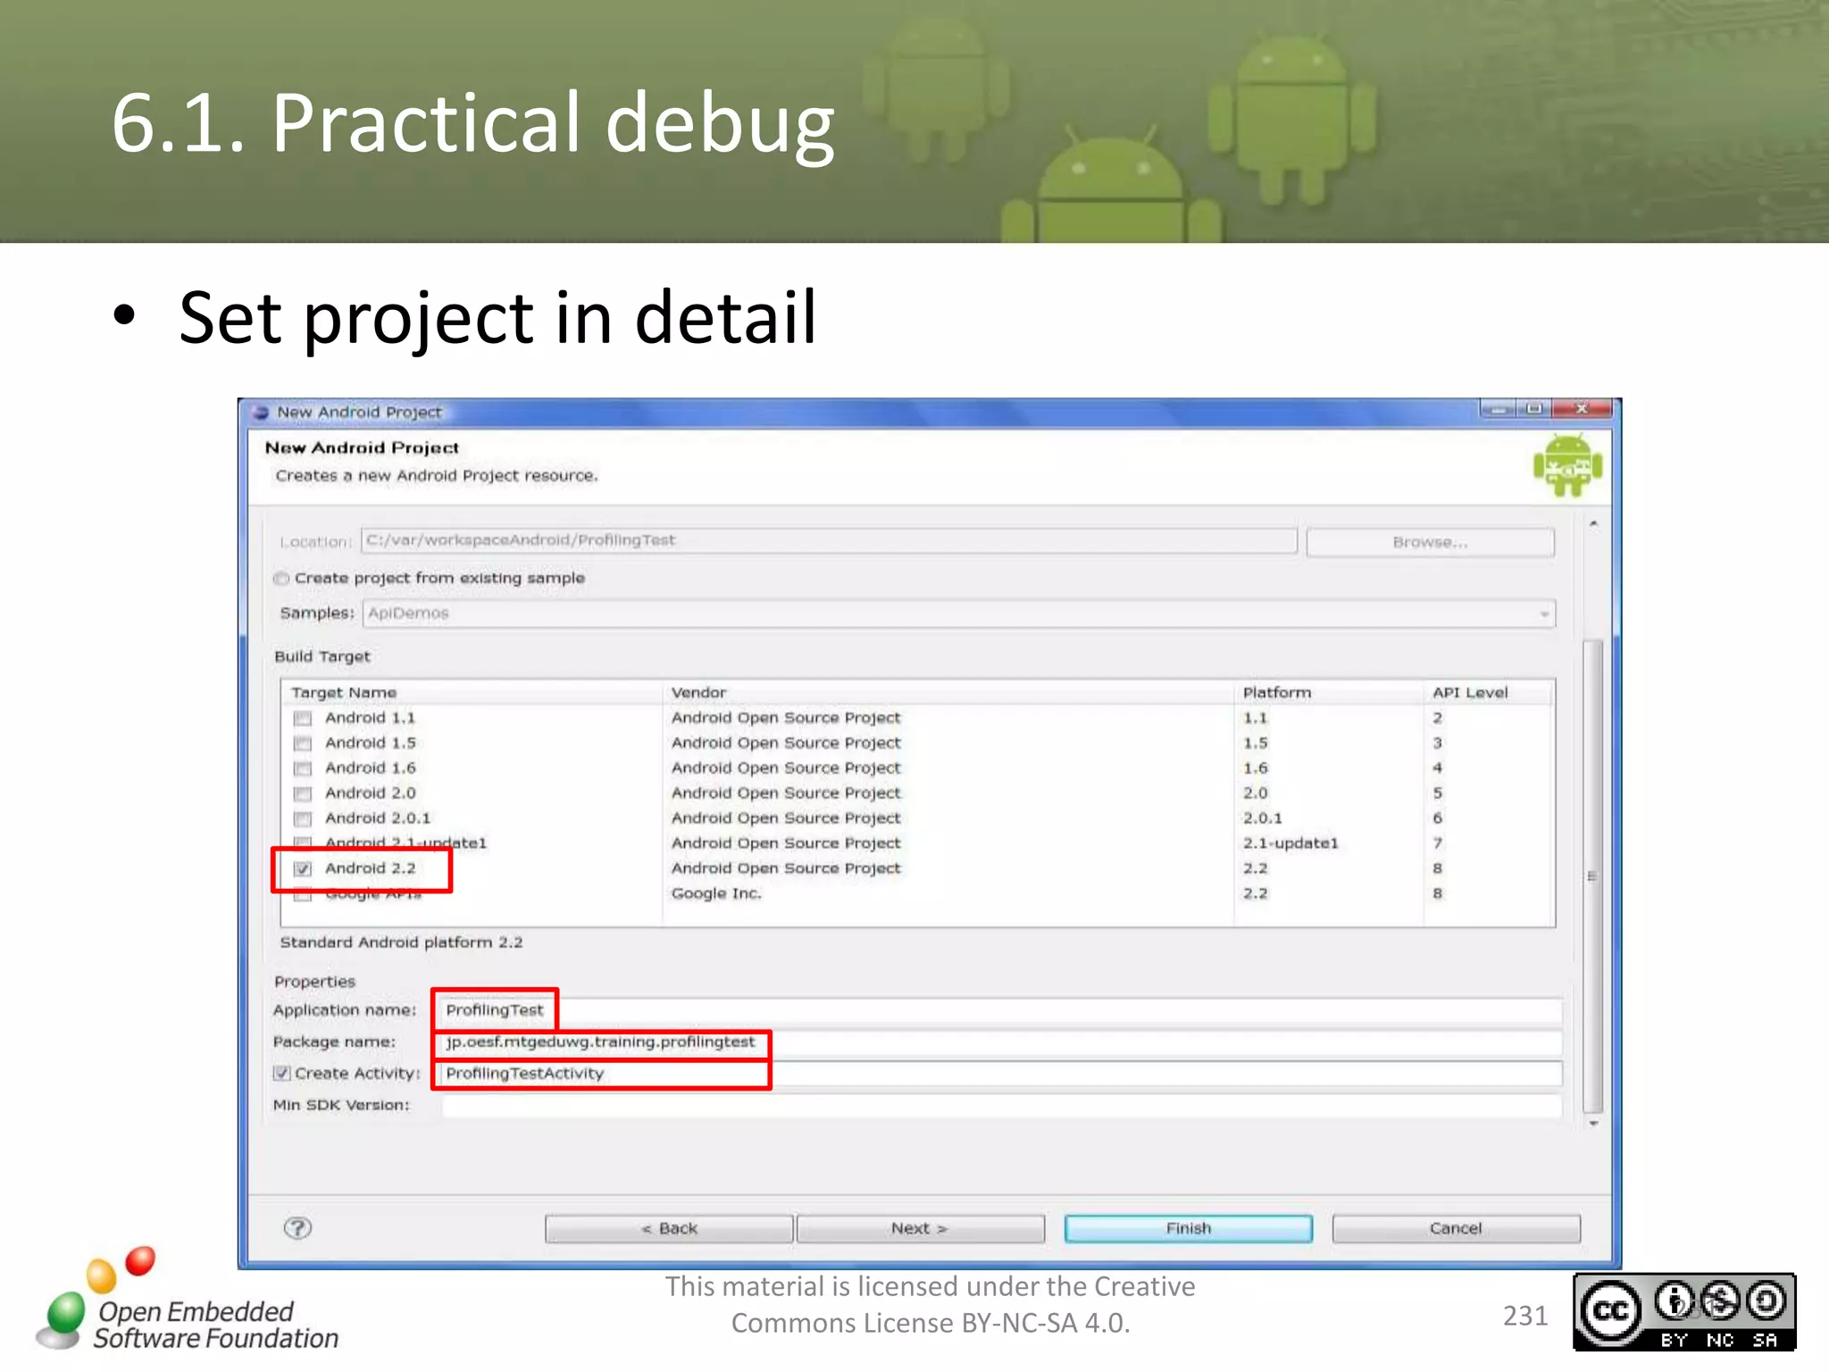Click the scrollbar down arrow

pyautogui.click(x=1593, y=1124)
